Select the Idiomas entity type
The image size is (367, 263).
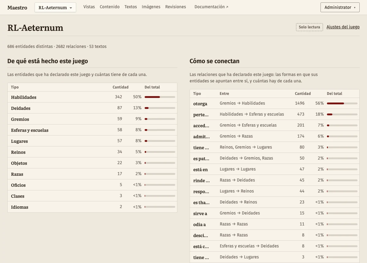click(x=20, y=207)
